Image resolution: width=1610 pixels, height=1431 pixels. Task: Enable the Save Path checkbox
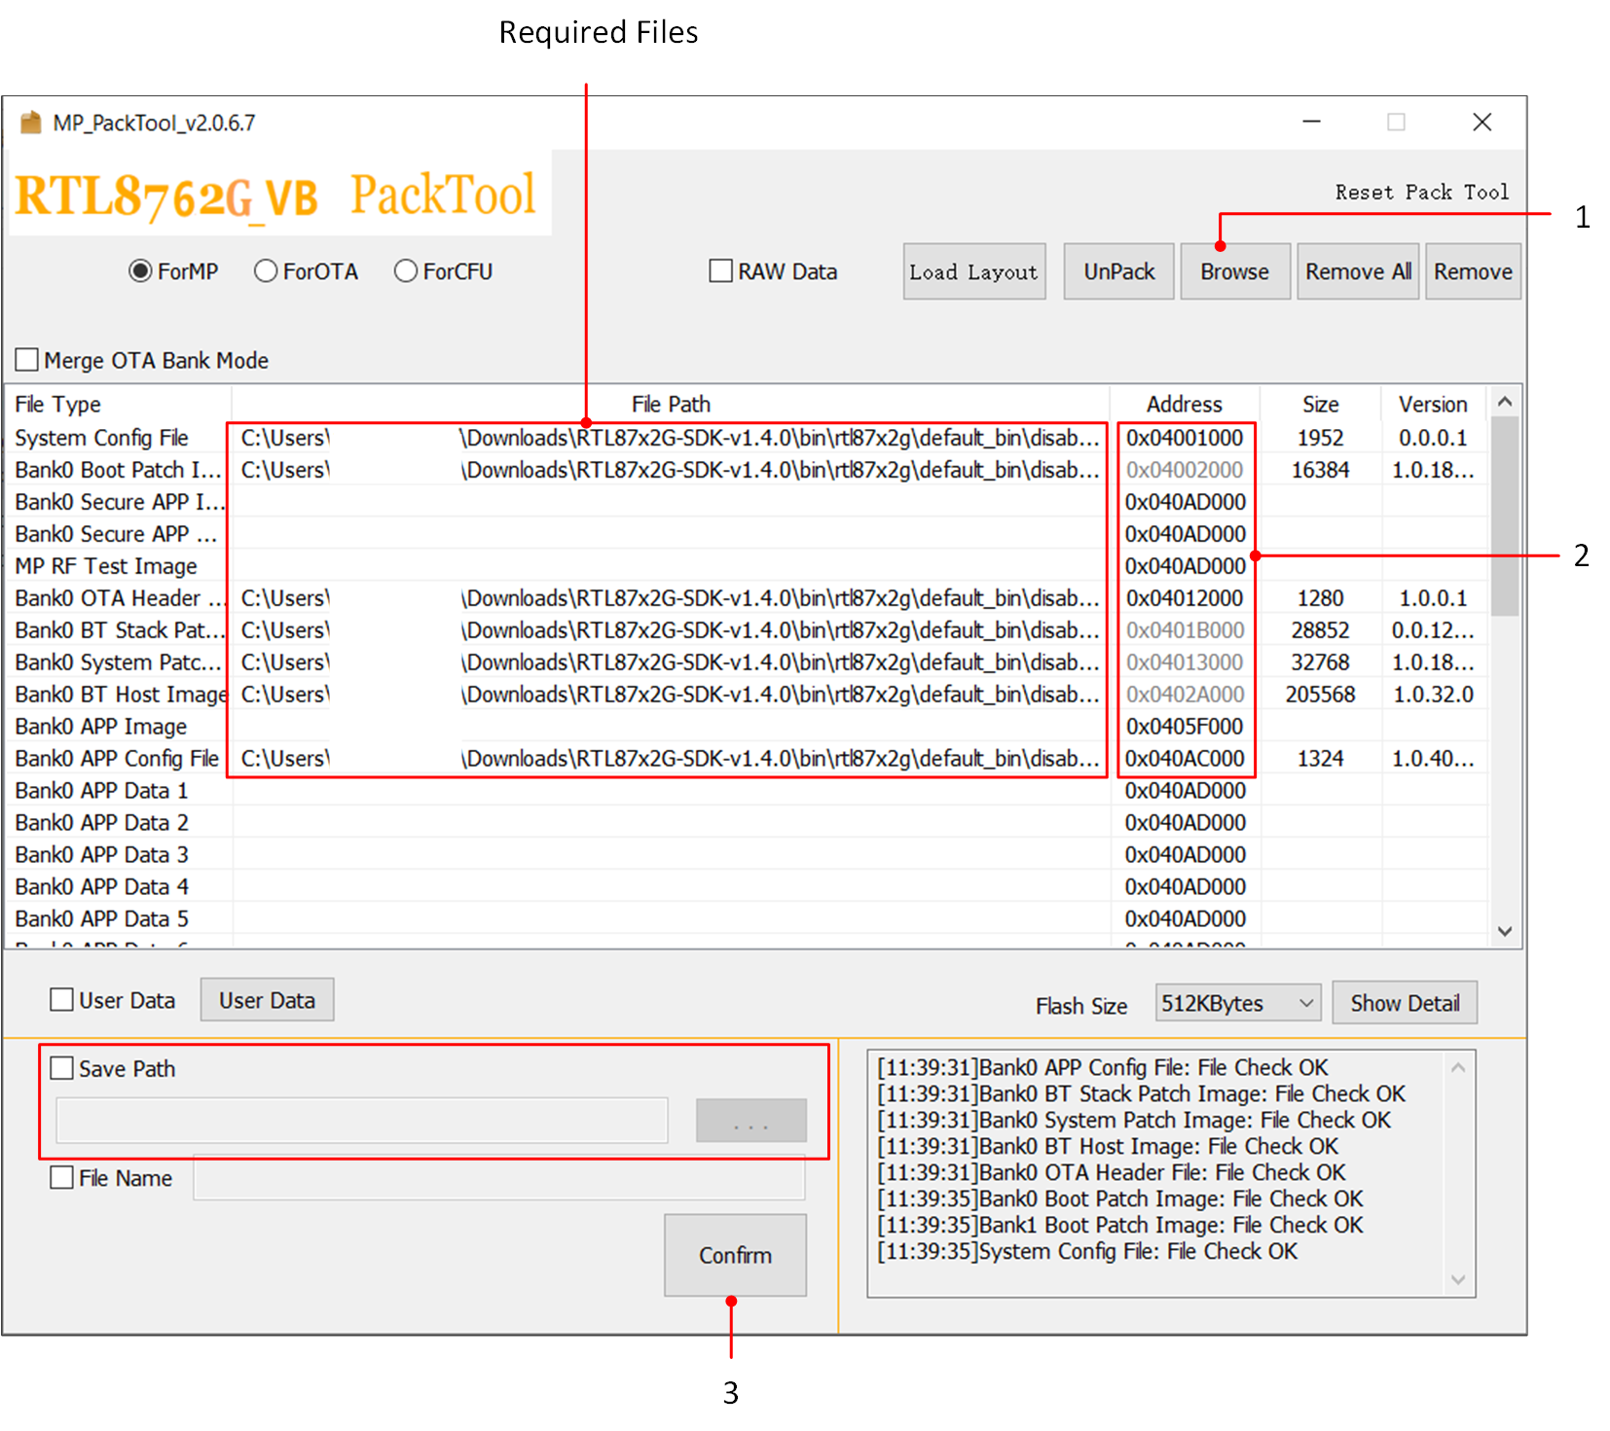(x=62, y=1068)
